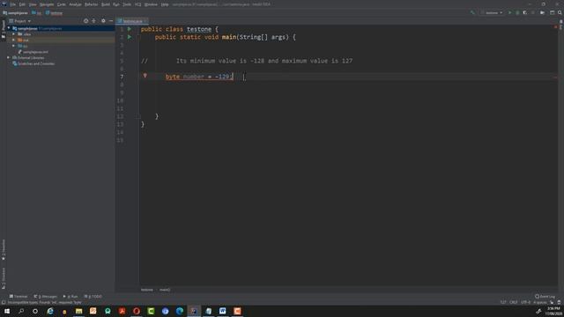564x317 pixels.
Task: Hide the Project tool window
Action: (111, 21)
